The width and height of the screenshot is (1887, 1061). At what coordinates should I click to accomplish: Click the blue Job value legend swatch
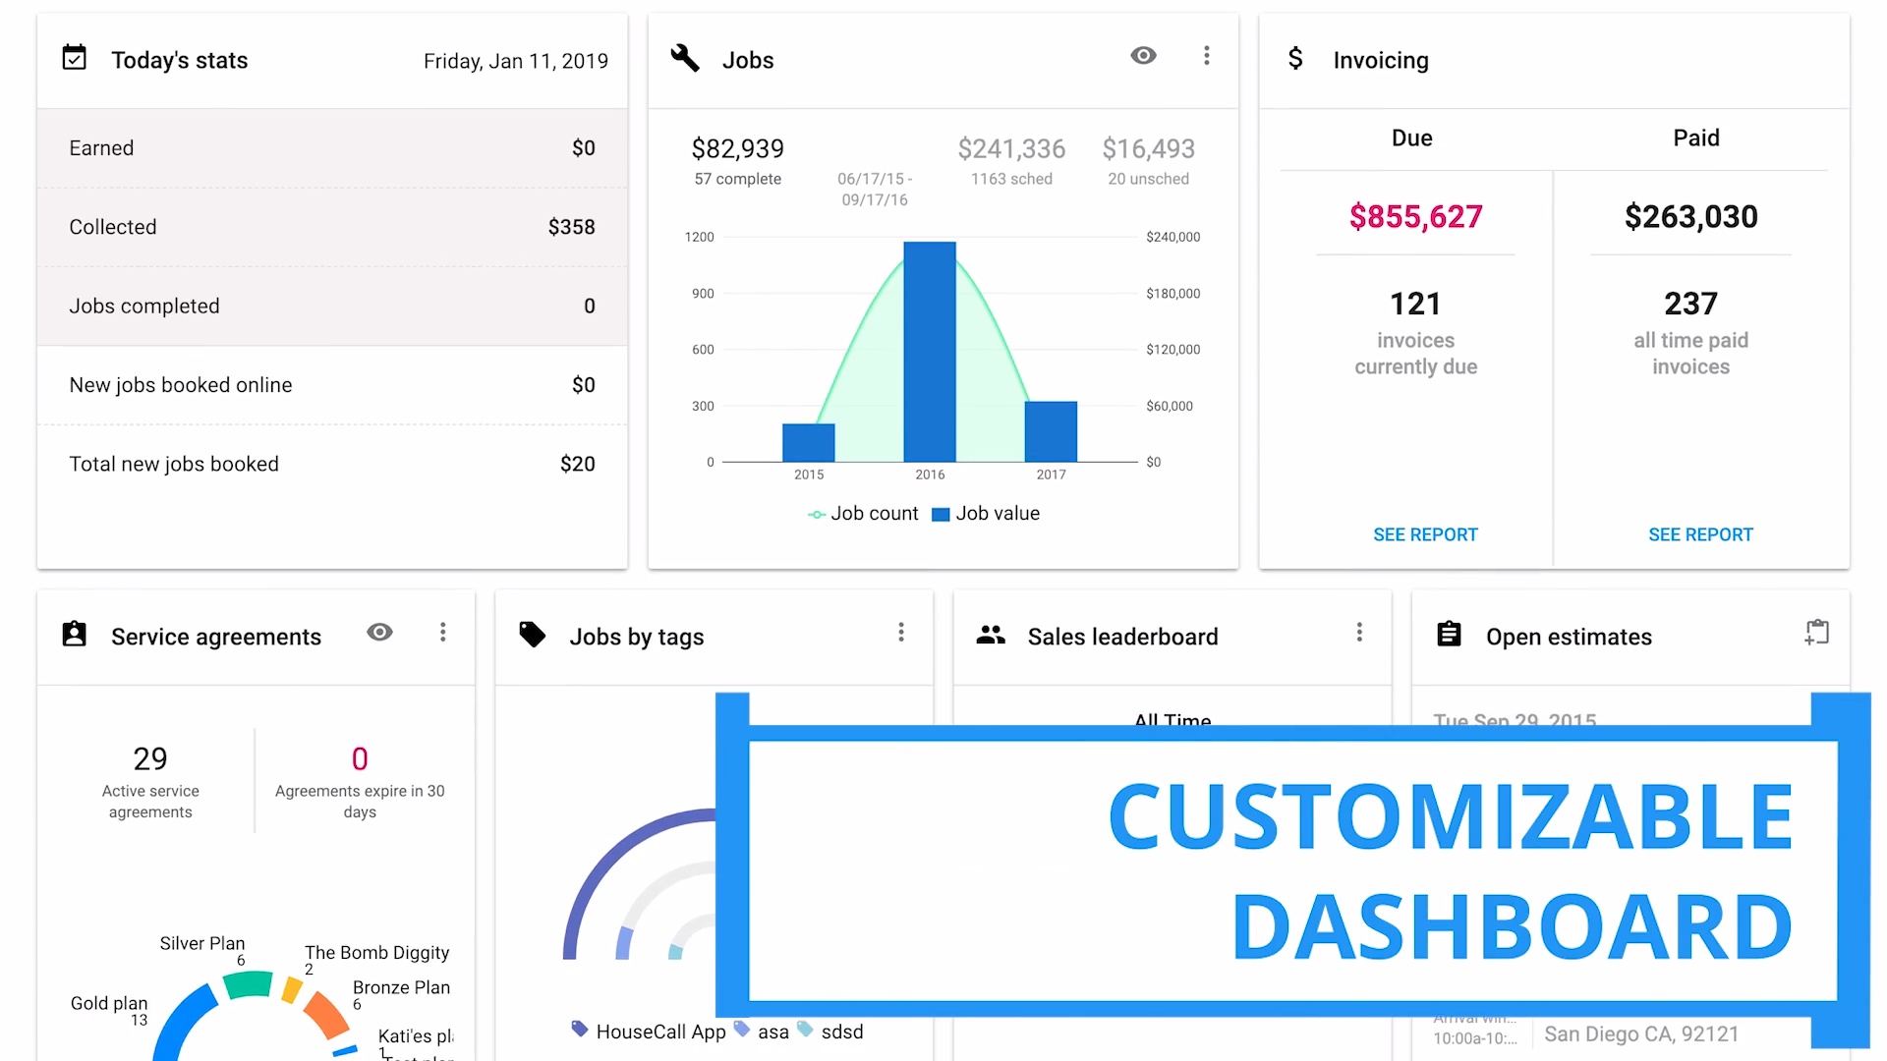pos(941,515)
